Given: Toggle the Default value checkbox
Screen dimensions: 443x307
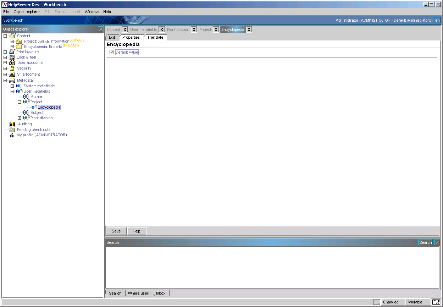Looking at the screenshot, I should point(112,52).
